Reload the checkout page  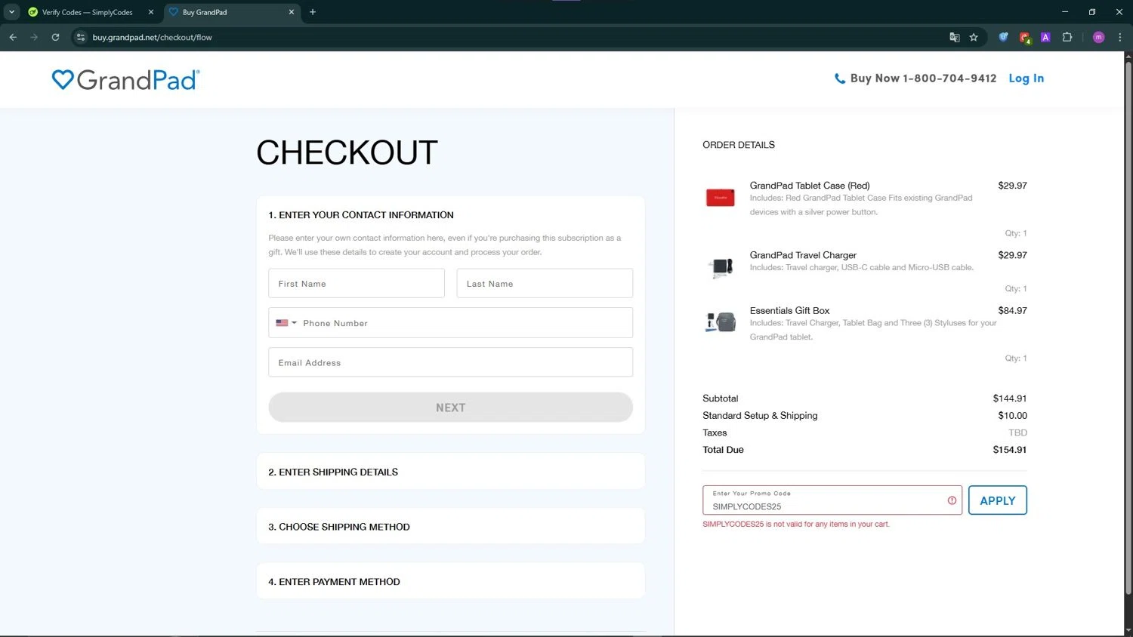click(55, 37)
